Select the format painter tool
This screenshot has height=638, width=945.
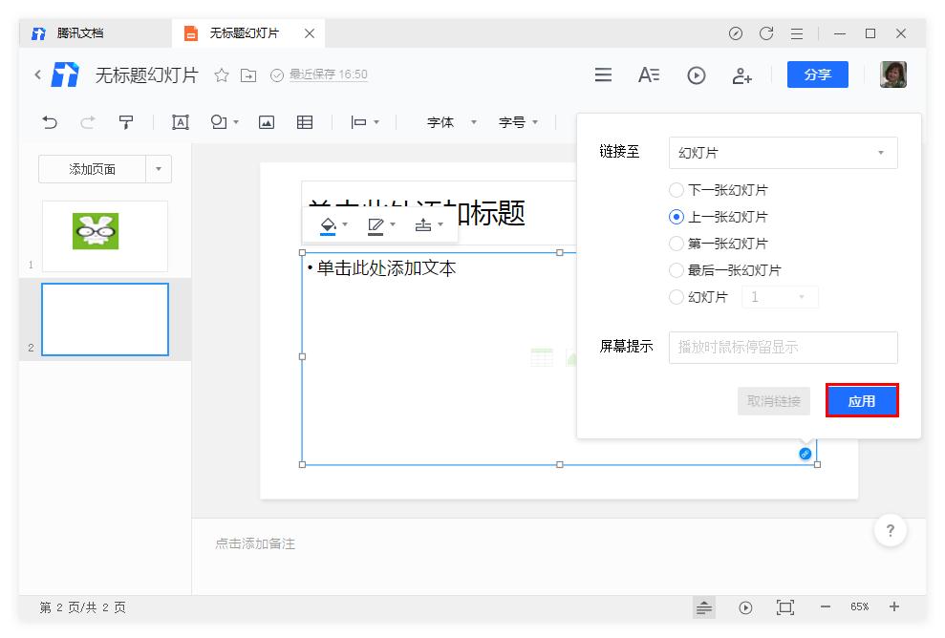pos(124,122)
